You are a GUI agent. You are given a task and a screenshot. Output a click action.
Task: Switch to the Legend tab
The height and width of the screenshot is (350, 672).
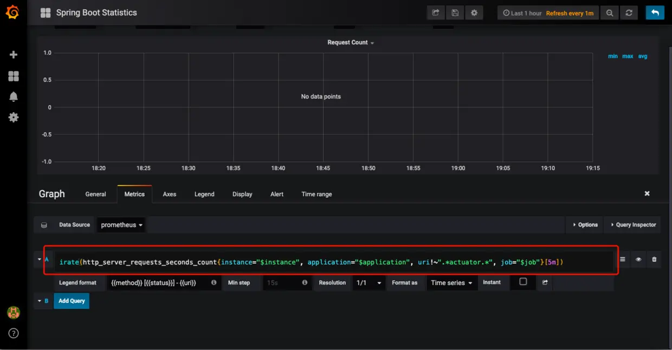[204, 194]
